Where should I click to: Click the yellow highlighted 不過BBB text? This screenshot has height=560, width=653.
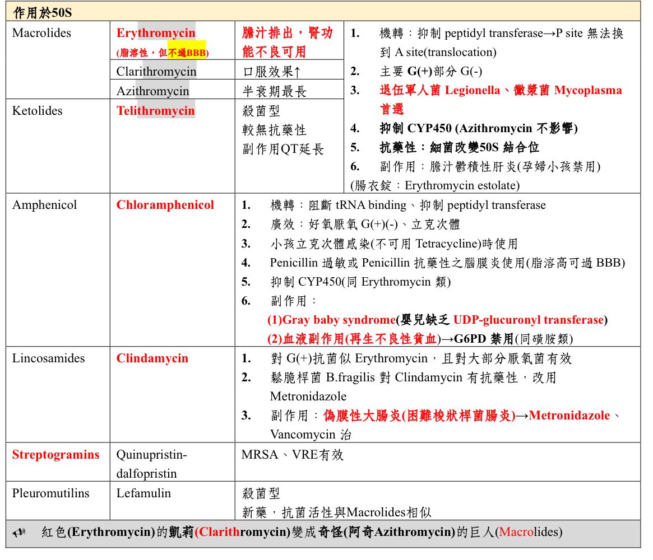tap(186, 53)
